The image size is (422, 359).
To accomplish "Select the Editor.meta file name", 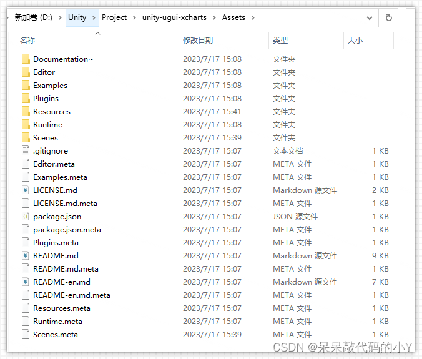I will pyautogui.click(x=54, y=164).
